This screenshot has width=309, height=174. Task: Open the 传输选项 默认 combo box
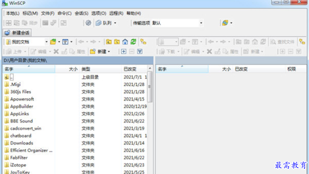point(177,23)
